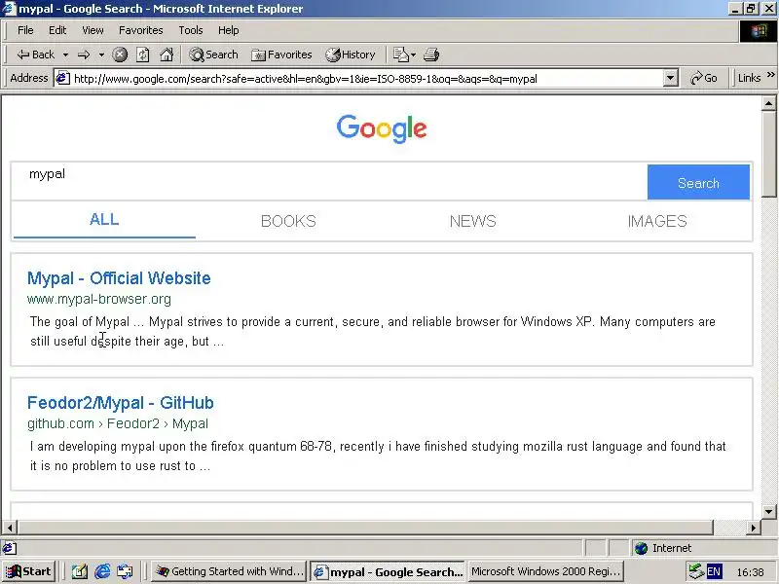Open the Tools menu
The height and width of the screenshot is (584, 779).
(191, 30)
